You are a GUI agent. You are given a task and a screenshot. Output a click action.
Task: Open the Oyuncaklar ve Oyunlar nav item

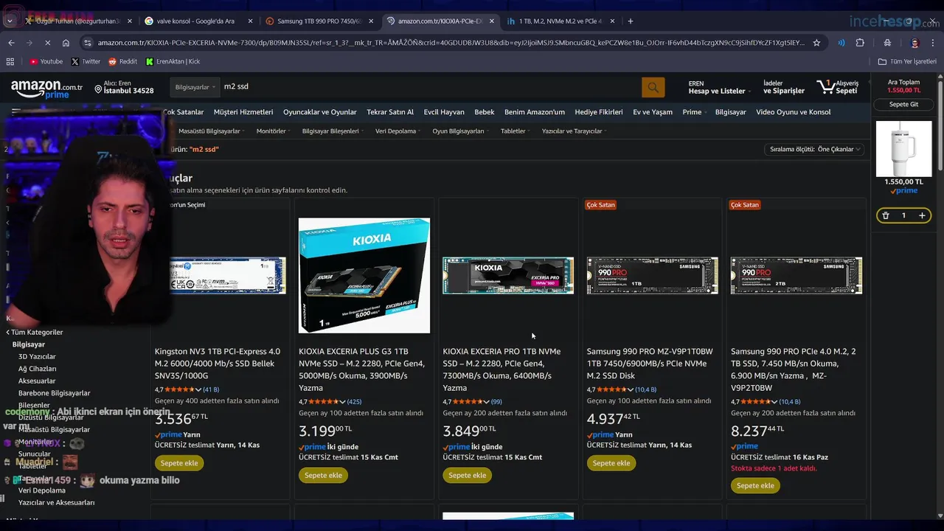click(x=320, y=112)
